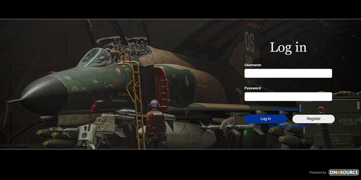Viewport: 361px width, 180px height.
Task: Click into the Password input field
Action: 288,97
